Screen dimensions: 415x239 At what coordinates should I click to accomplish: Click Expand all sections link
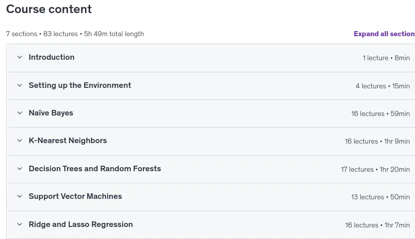click(384, 34)
